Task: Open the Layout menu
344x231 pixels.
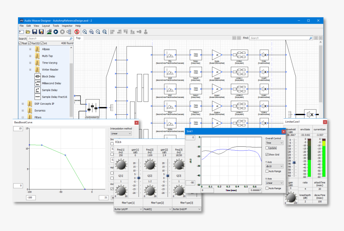Action: point(46,26)
